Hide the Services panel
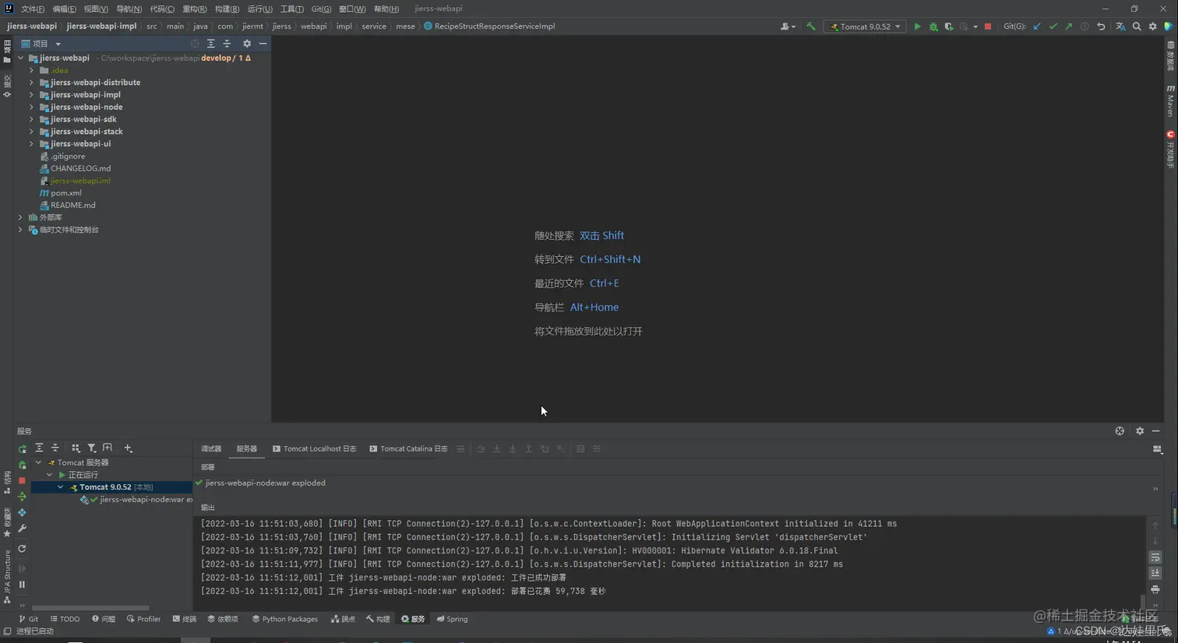Image resolution: width=1178 pixels, height=643 pixels. [x=1156, y=431]
